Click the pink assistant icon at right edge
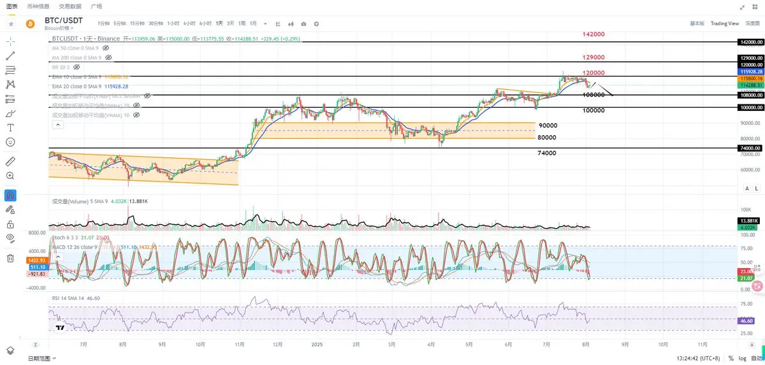Viewport: 765px width, 365px height. pos(757,286)
